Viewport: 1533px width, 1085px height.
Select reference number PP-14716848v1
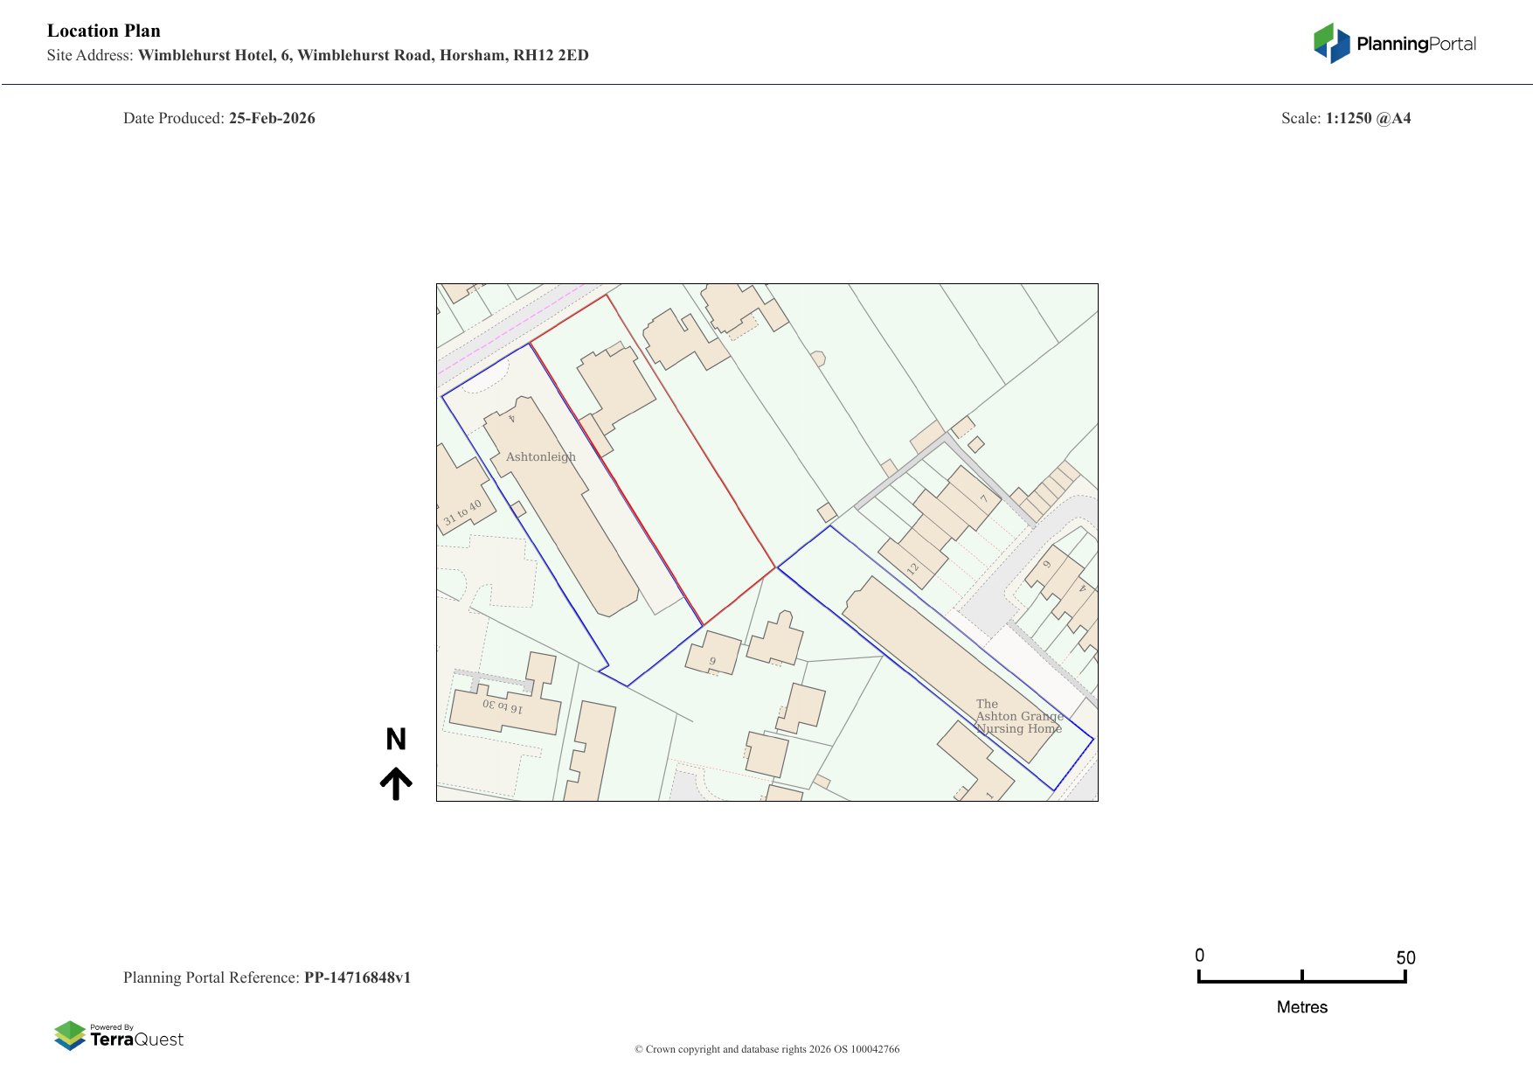(x=357, y=977)
